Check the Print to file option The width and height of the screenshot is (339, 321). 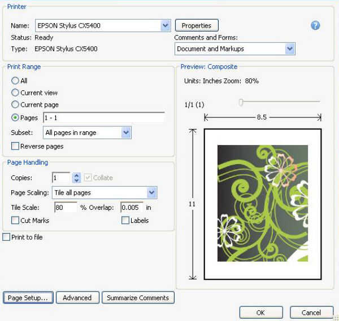6,237
